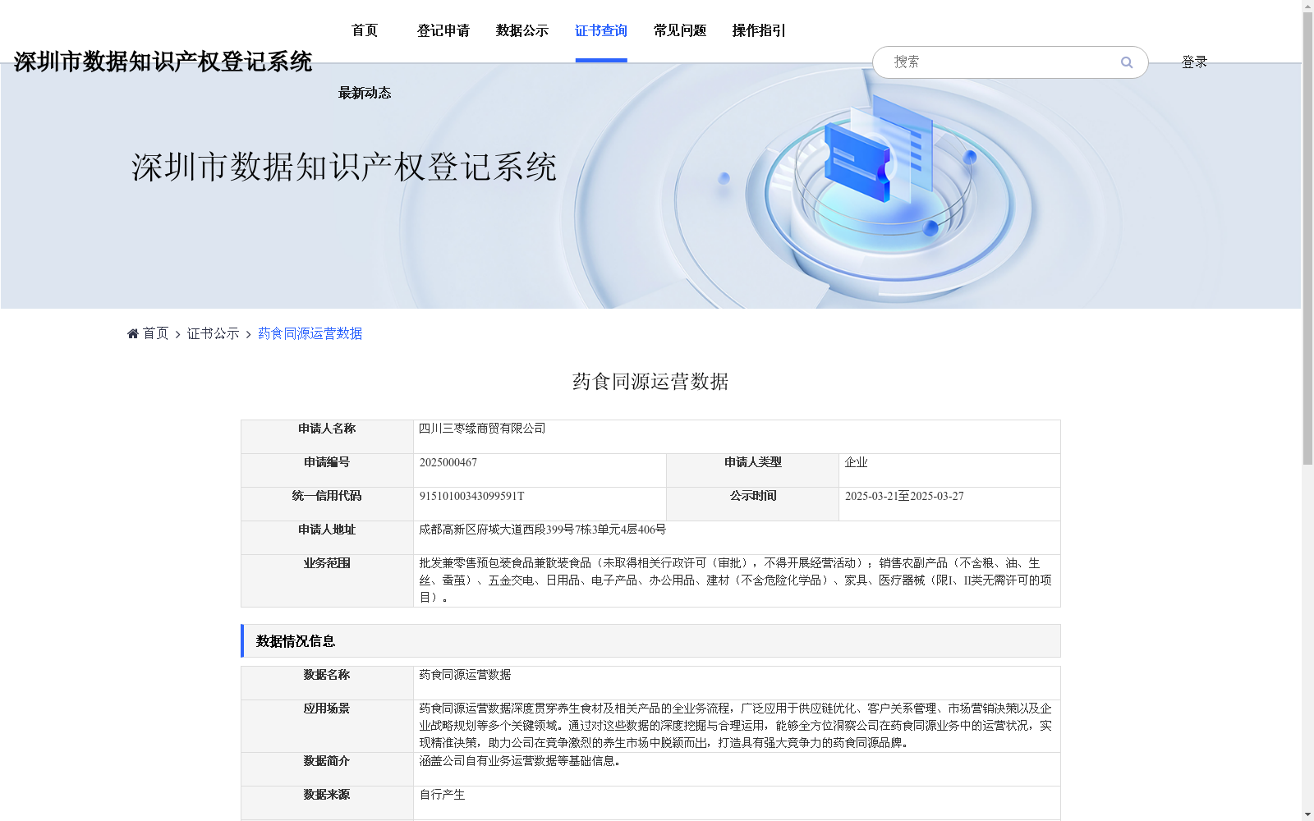
Task: Click the scrollbar up arrow
Action: 1307,7
